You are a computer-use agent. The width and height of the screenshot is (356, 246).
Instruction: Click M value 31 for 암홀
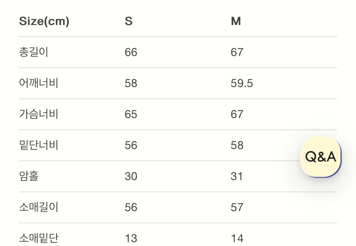[237, 176]
